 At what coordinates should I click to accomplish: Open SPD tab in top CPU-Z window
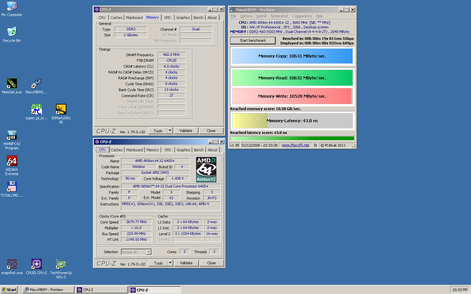click(167, 18)
